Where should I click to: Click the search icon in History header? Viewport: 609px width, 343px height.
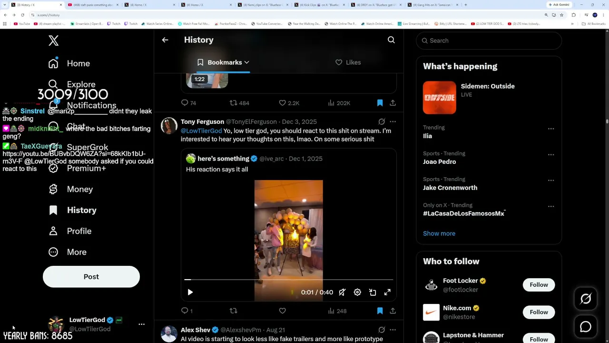[x=391, y=40]
